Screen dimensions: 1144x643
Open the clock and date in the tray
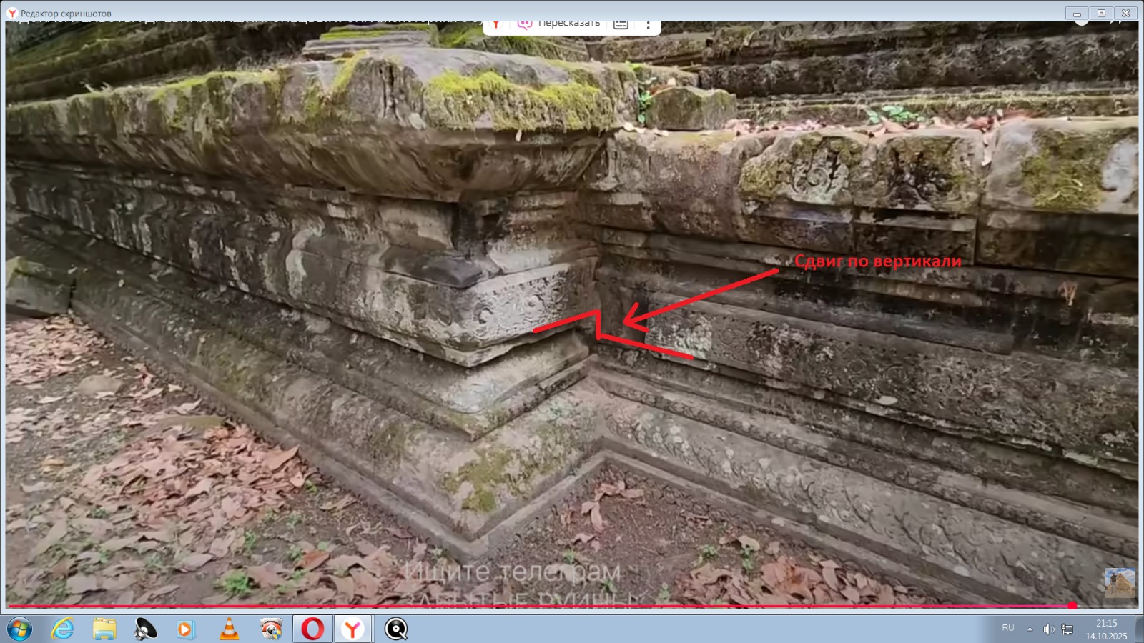pos(1106,629)
